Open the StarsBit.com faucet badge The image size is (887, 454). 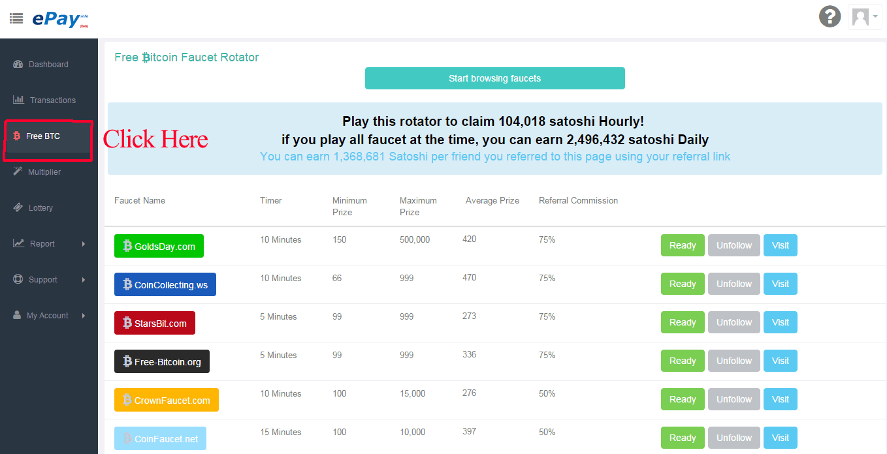[x=155, y=323]
